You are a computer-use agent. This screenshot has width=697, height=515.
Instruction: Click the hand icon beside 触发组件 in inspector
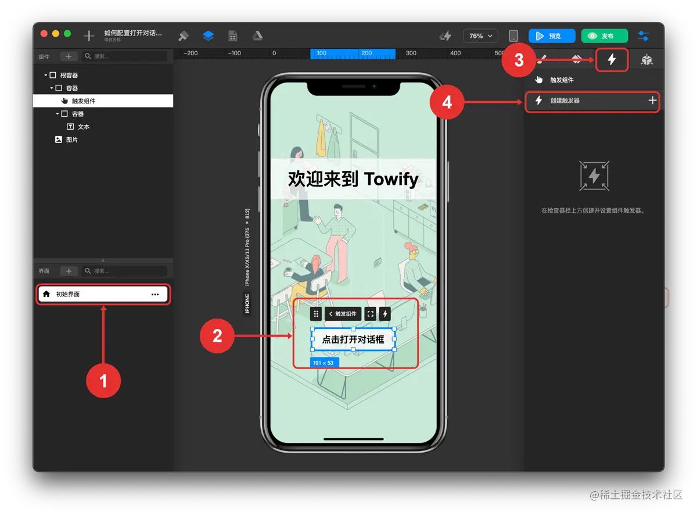tap(538, 80)
